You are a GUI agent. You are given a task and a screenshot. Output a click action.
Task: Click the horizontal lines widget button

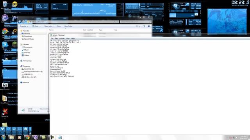click(20, 129)
